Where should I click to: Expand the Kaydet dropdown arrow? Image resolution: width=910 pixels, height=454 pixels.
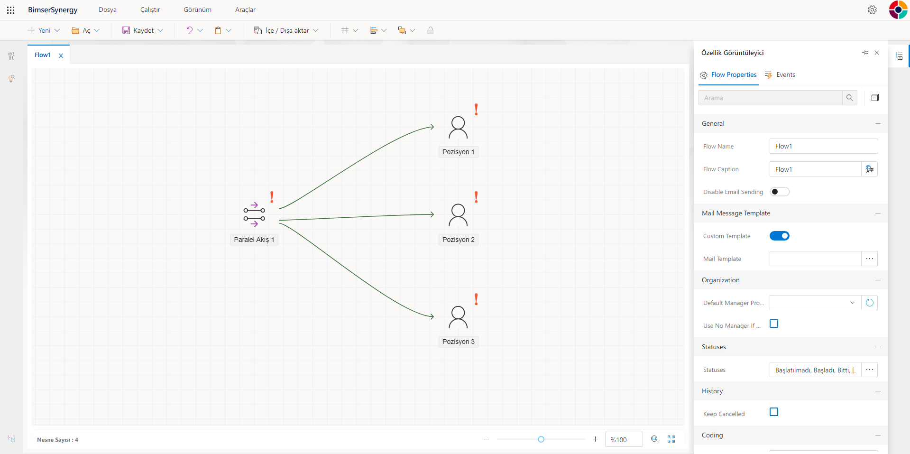[160, 30]
